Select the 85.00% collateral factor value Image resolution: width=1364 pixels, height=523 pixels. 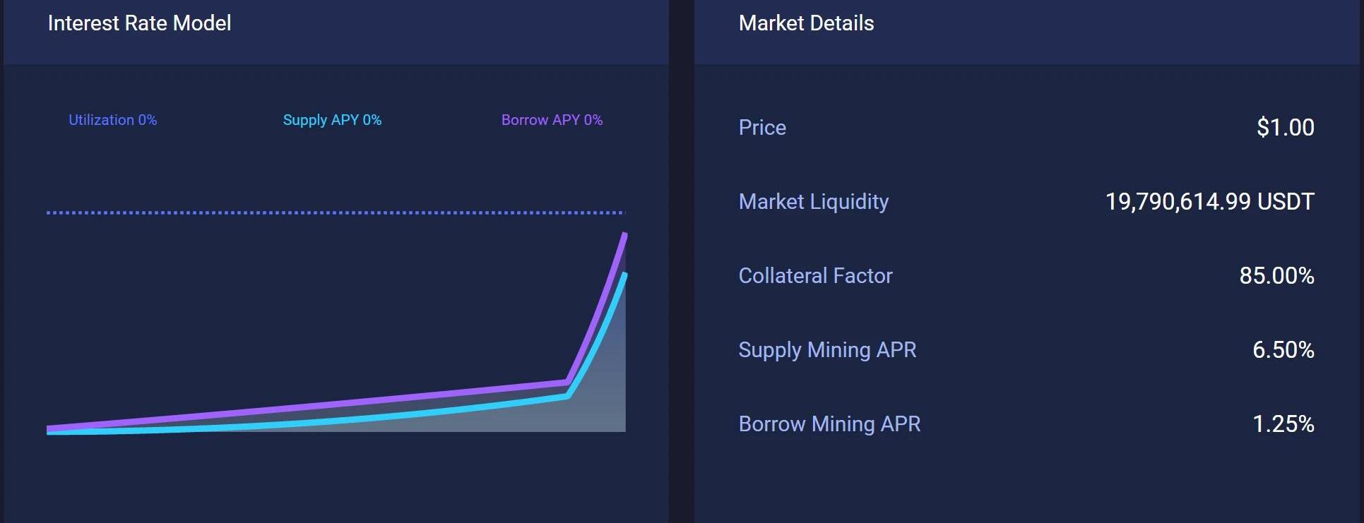[1276, 276]
